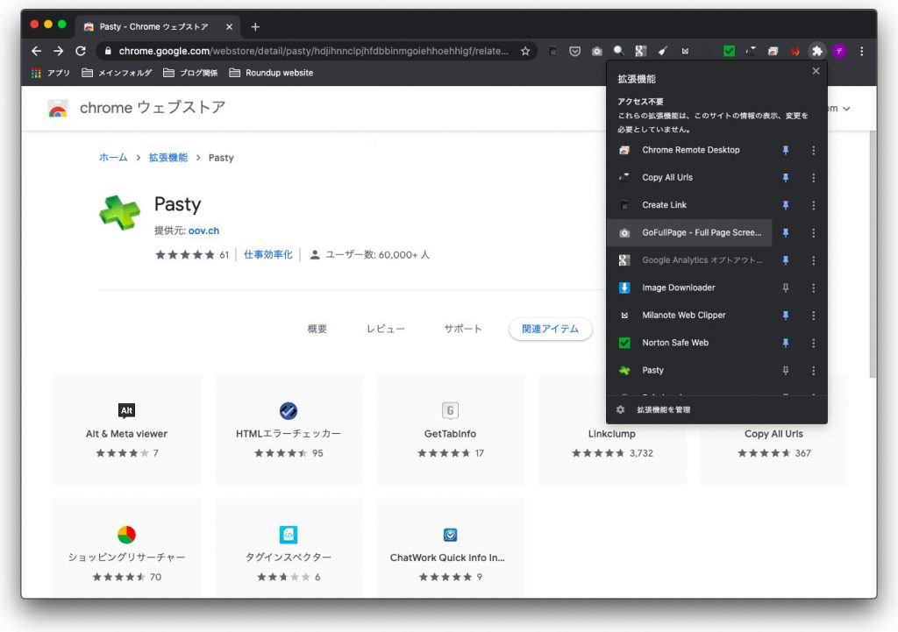This screenshot has height=632, width=898.
Task: Unpin Milanote Web Clipper extension
Action: pyautogui.click(x=786, y=315)
